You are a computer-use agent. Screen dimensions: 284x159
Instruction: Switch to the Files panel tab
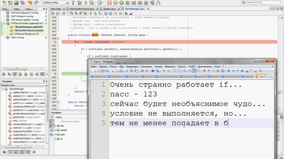point(17,9)
